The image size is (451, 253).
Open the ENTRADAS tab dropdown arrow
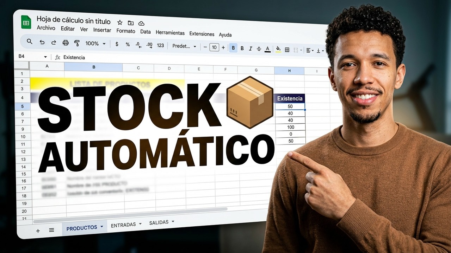tap(140, 223)
